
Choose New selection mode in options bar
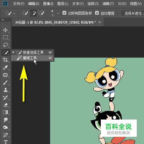(x=25, y=13)
